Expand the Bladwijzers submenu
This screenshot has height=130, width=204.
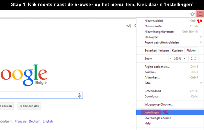tap(170, 37)
